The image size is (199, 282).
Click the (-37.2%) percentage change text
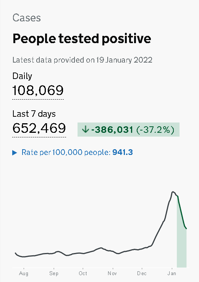pyautogui.click(x=155, y=130)
